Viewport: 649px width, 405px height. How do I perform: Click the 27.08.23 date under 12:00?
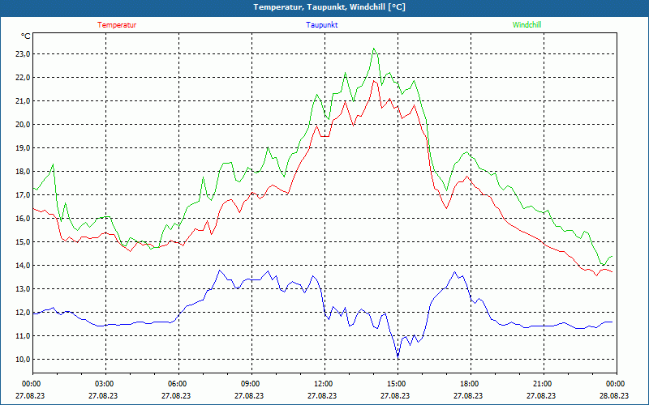click(x=323, y=396)
